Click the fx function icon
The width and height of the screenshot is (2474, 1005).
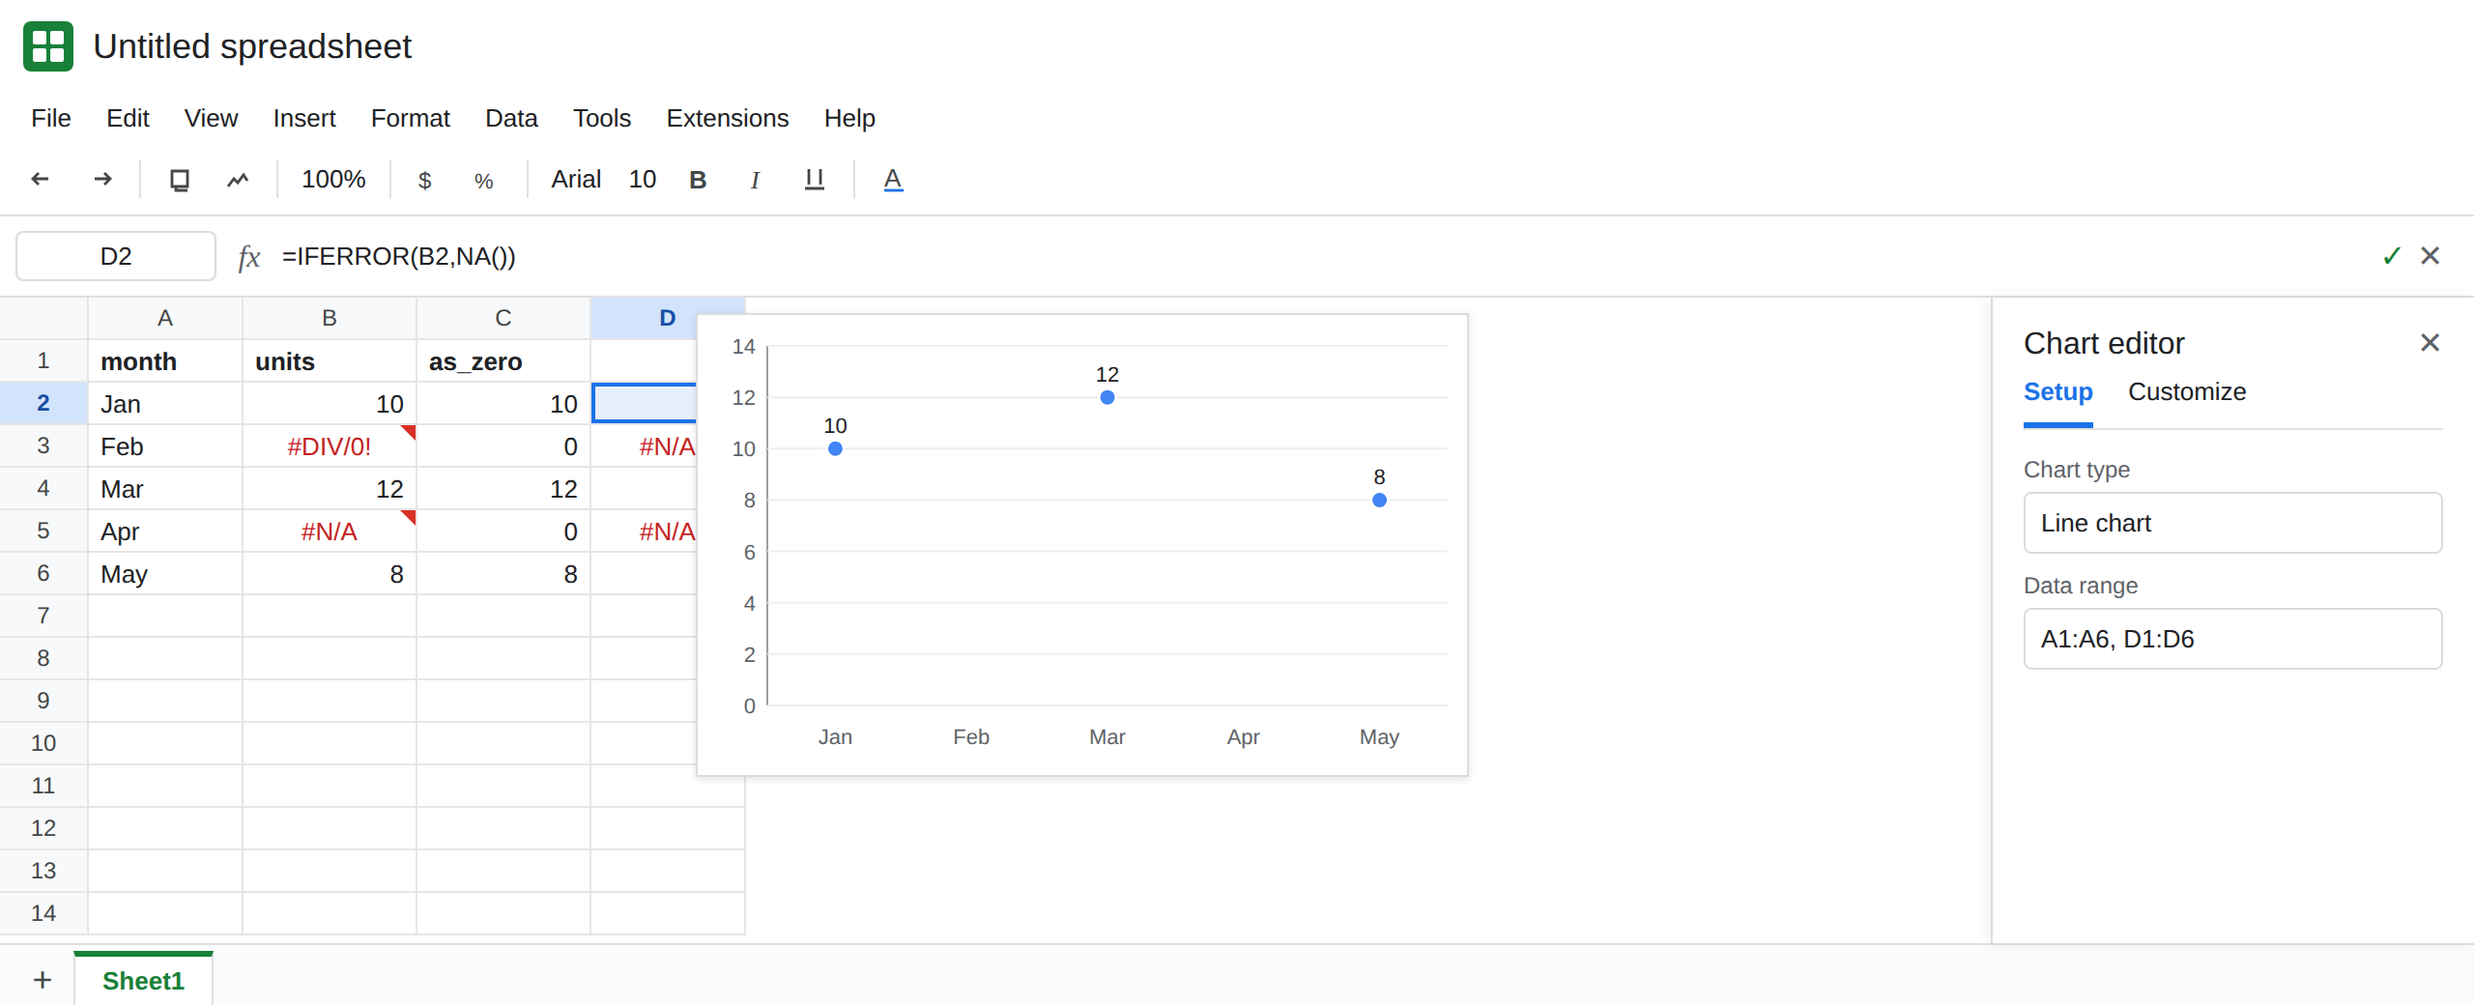(249, 257)
